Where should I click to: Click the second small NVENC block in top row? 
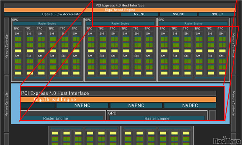coord(178,14)
